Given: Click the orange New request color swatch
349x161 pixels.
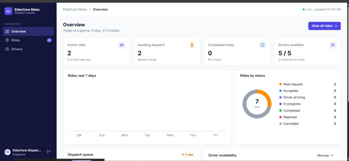Looking at the screenshot, I should [281, 84].
